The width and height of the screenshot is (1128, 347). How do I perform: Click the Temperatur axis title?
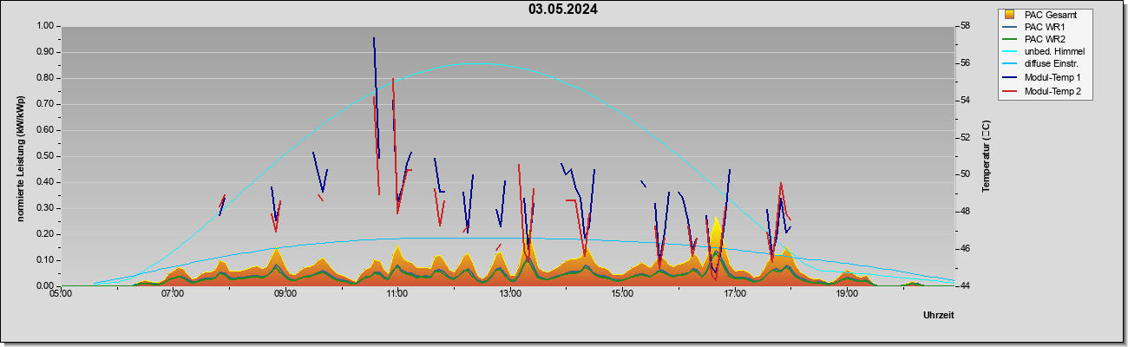pyautogui.click(x=986, y=156)
